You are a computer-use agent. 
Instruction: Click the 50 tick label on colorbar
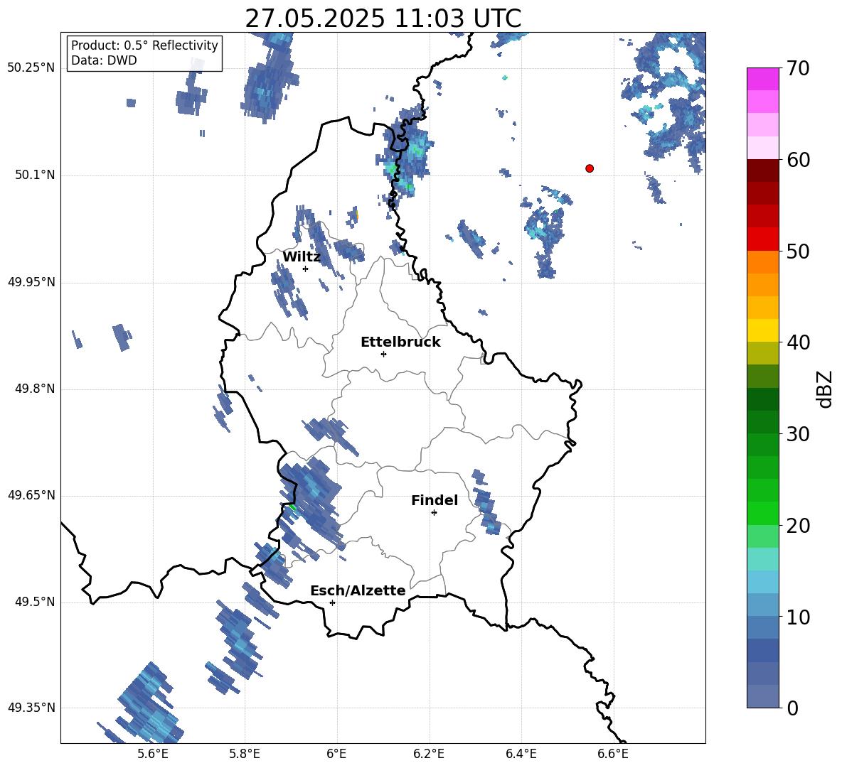[798, 252]
